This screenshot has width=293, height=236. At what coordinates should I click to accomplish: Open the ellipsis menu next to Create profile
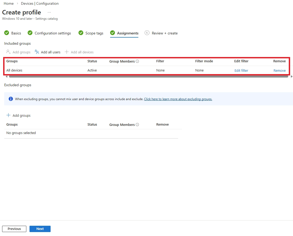pos(49,12)
